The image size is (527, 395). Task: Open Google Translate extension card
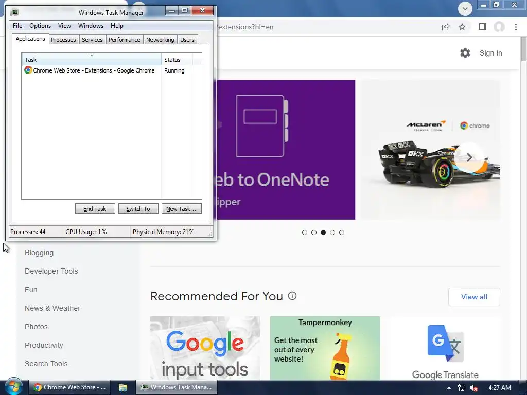click(445, 348)
